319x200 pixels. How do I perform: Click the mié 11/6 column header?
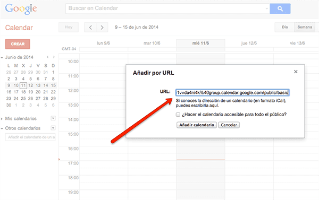200,44
